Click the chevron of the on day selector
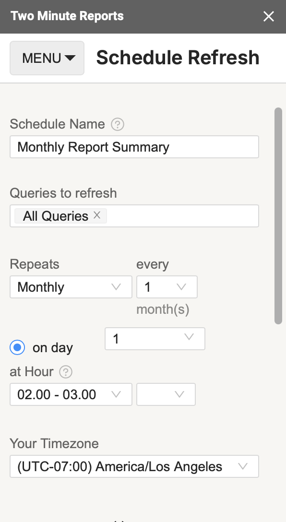Screen dimensions: 286x522 (189, 337)
